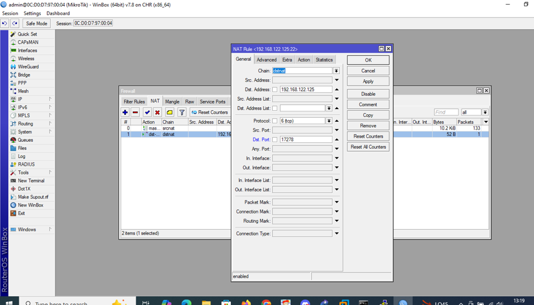Open the Chain dropdown list
Screen dimensions: 534x305
point(336,71)
